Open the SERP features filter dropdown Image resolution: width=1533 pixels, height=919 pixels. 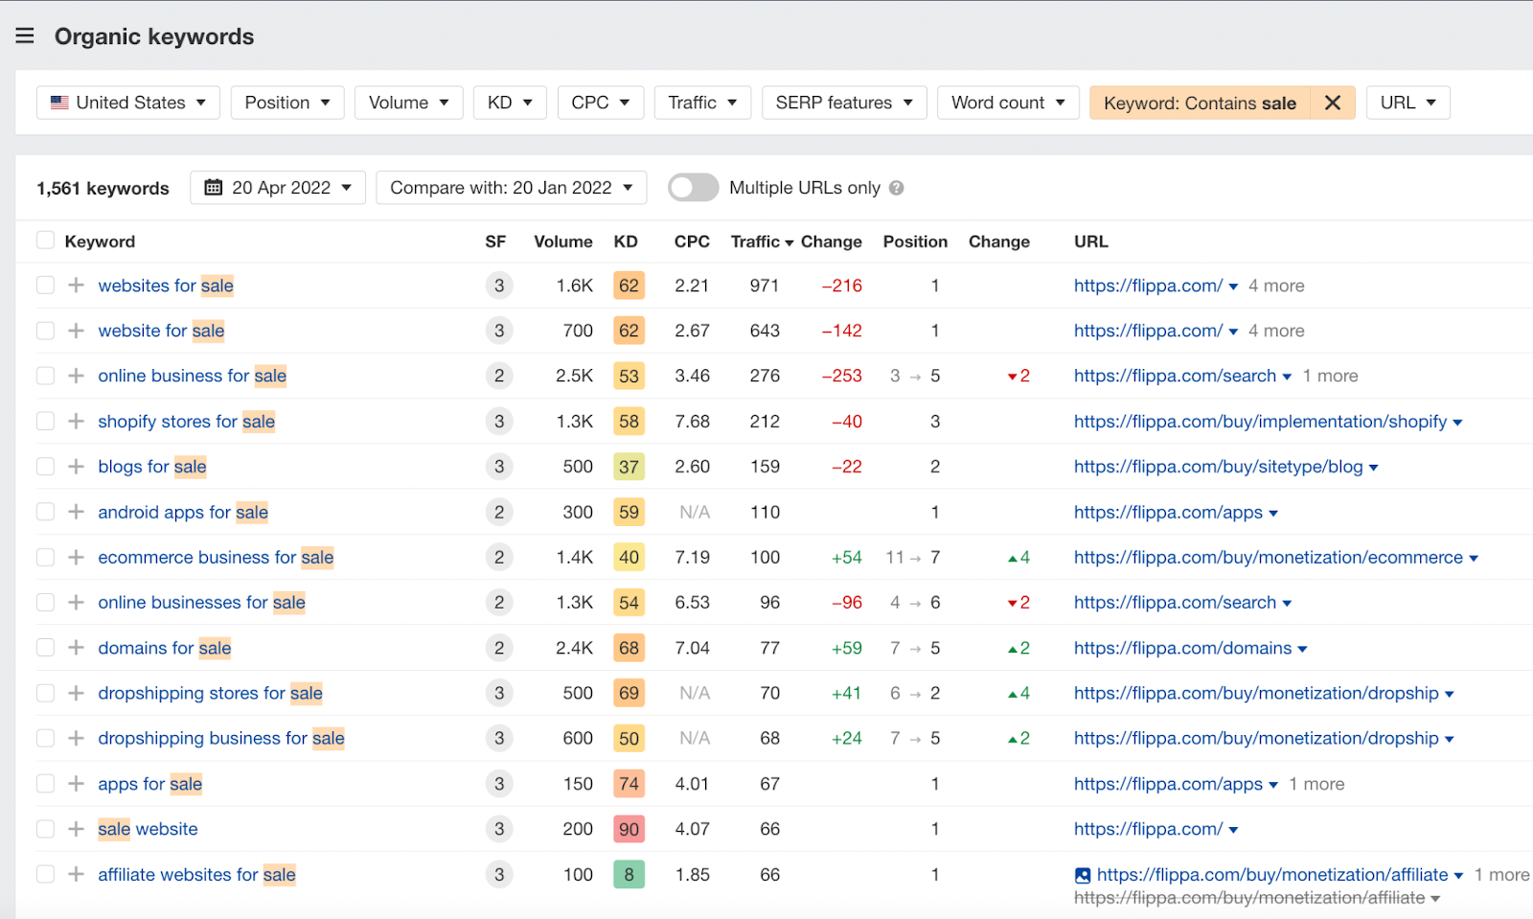(x=844, y=103)
